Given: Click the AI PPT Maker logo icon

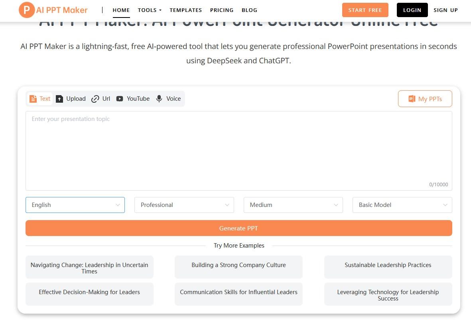Looking at the screenshot, I should [x=26, y=10].
